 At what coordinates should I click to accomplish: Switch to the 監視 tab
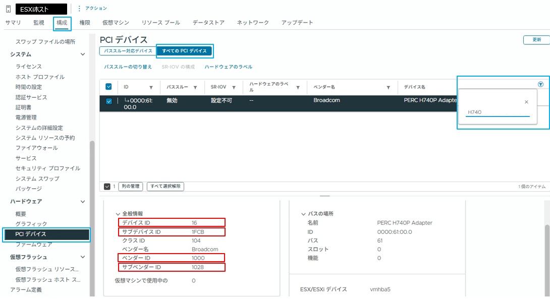click(38, 22)
